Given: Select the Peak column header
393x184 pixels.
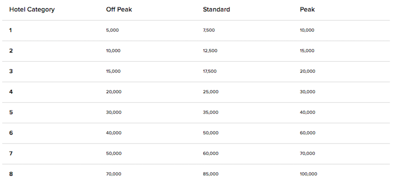Looking at the screenshot, I should [308, 9].
